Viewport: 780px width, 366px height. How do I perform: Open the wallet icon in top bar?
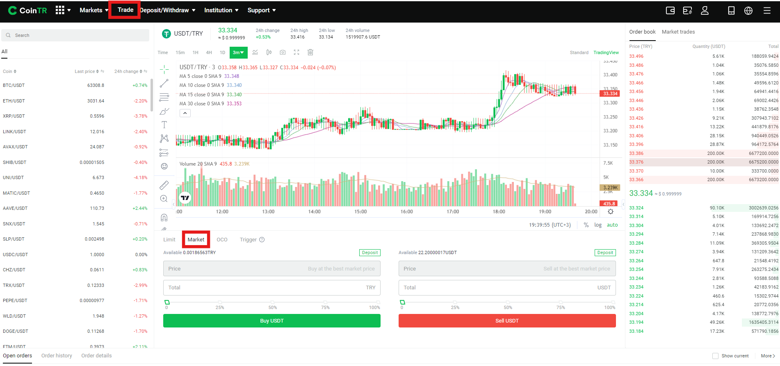pos(670,11)
